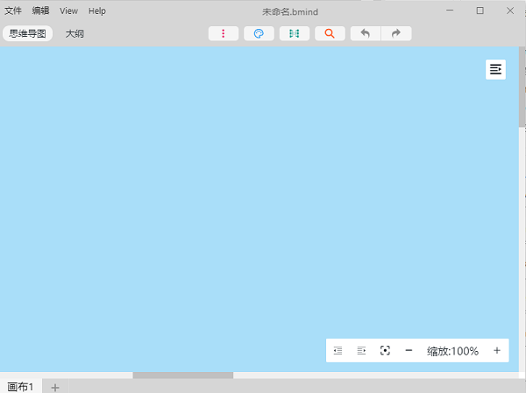Click the center focus target icon
Screen dimensions: 526x393
pyautogui.click(x=385, y=351)
